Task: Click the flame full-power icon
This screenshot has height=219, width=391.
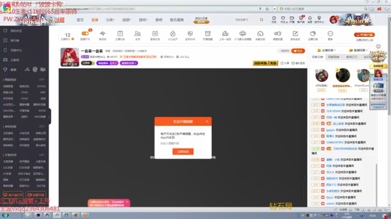Action: coord(173,34)
